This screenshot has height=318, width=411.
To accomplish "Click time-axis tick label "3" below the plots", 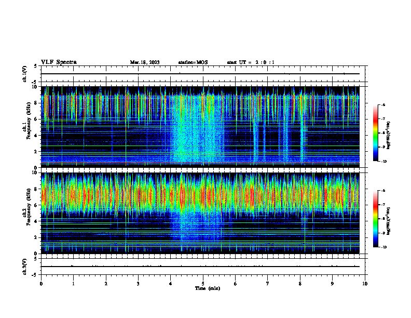I will (138, 284).
